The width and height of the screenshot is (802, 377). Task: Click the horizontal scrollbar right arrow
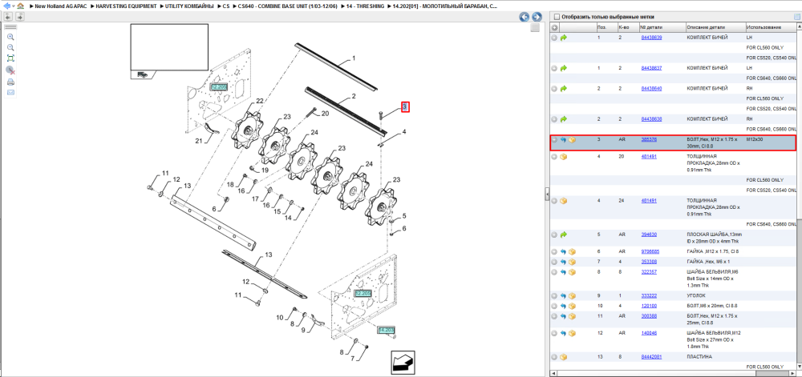pyautogui.click(x=792, y=374)
